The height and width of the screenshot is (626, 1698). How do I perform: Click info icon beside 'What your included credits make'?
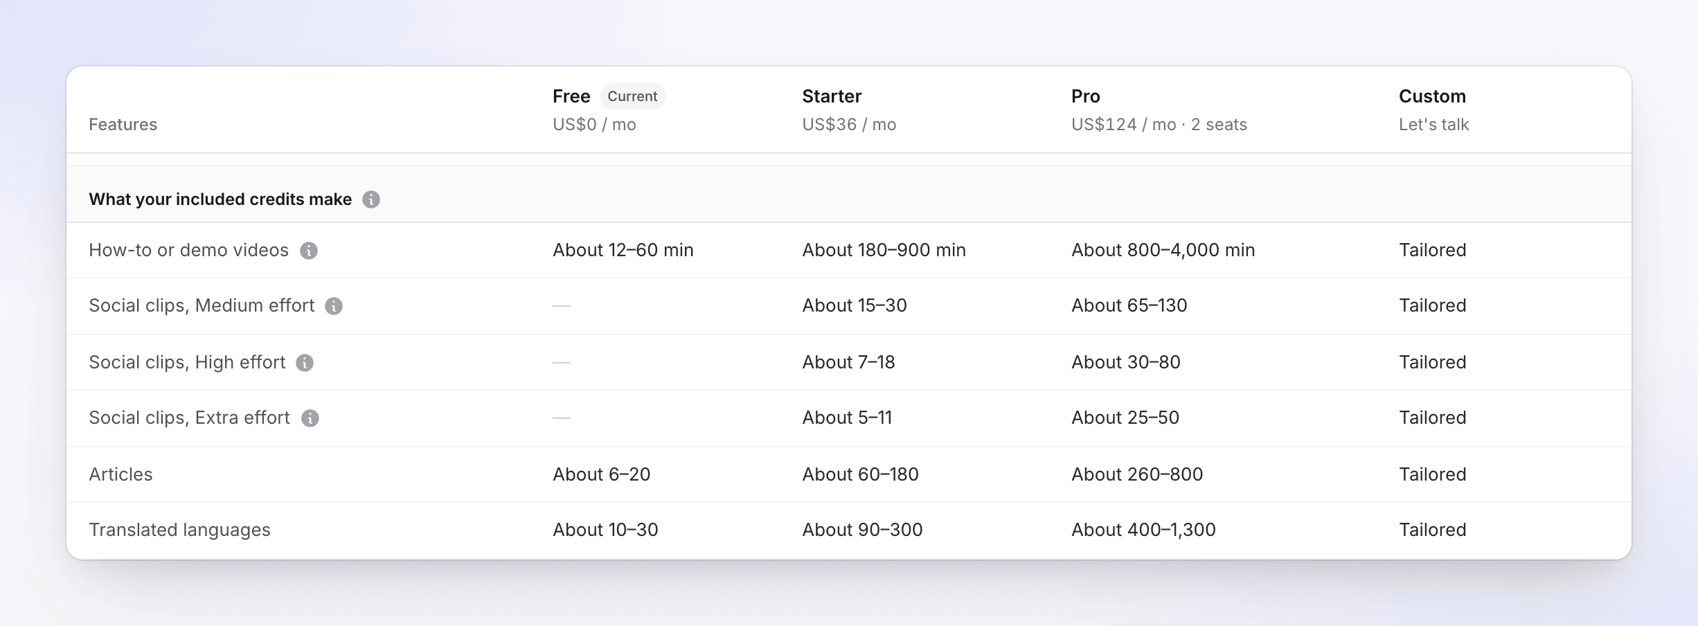(371, 199)
